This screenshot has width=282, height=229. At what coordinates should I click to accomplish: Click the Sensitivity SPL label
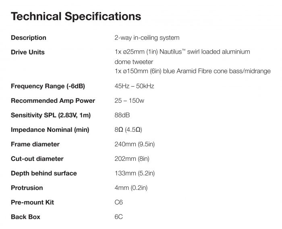click(x=51, y=115)
